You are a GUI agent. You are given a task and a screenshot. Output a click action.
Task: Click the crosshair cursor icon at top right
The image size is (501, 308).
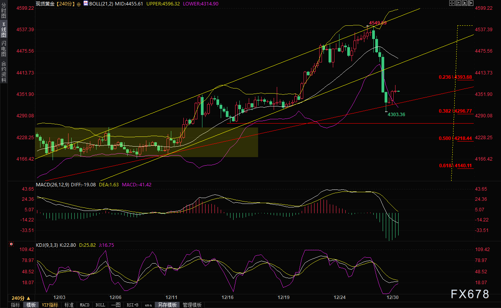pos(452,3)
